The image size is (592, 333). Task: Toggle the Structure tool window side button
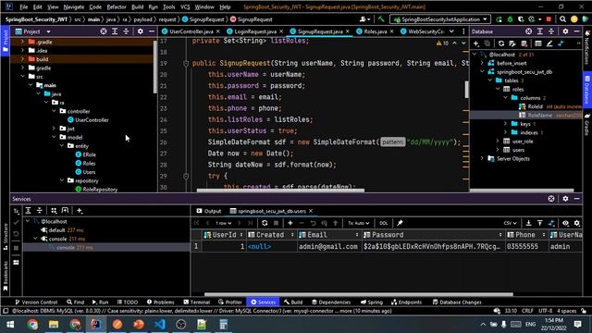pyautogui.click(x=6, y=237)
